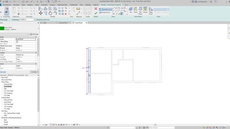The height and width of the screenshot is (129, 230).
Task: Click the Aligned Dimension measure icon
Action: tap(78, 9)
